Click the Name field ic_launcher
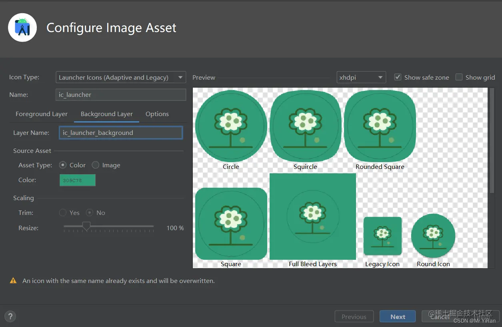 click(x=121, y=94)
